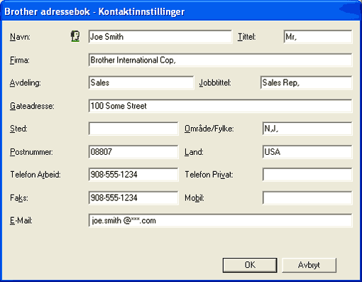The width and height of the screenshot is (362, 282).
Task: Click the E-Mail: label
Action: click(x=21, y=221)
